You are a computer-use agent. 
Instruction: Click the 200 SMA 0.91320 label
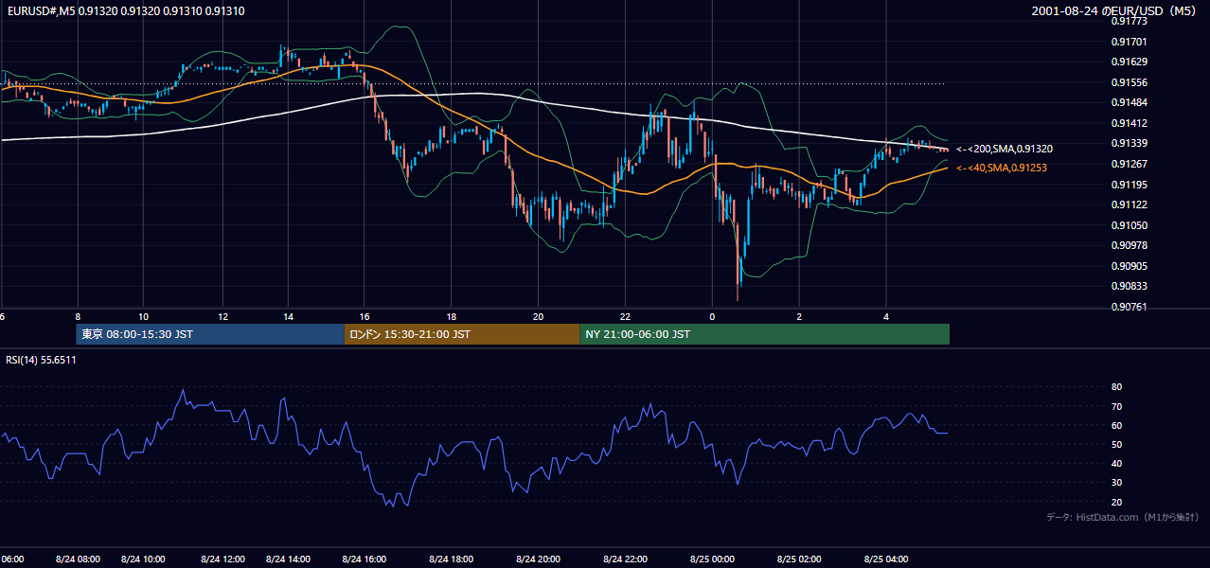pyautogui.click(x=1005, y=149)
